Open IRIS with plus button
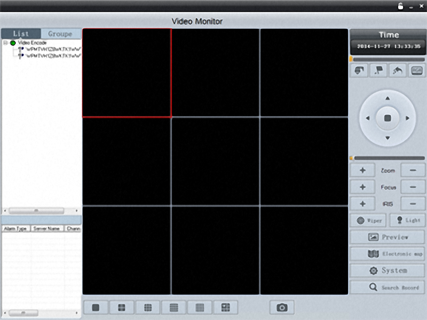The width and height of the screenshot is (427, 320). pyautogui.click(x=363, y=204)
